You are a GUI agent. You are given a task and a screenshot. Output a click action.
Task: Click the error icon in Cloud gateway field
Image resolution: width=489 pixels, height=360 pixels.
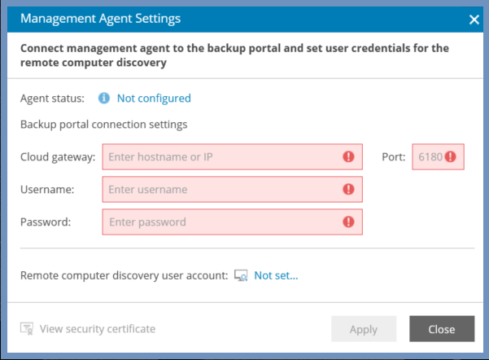click(348, 156)
